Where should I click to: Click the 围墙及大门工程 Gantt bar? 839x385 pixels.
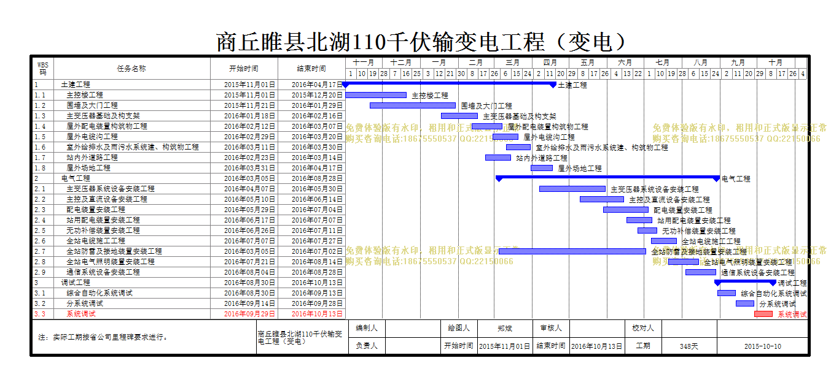pyautogui.click(x=413, y=105)
